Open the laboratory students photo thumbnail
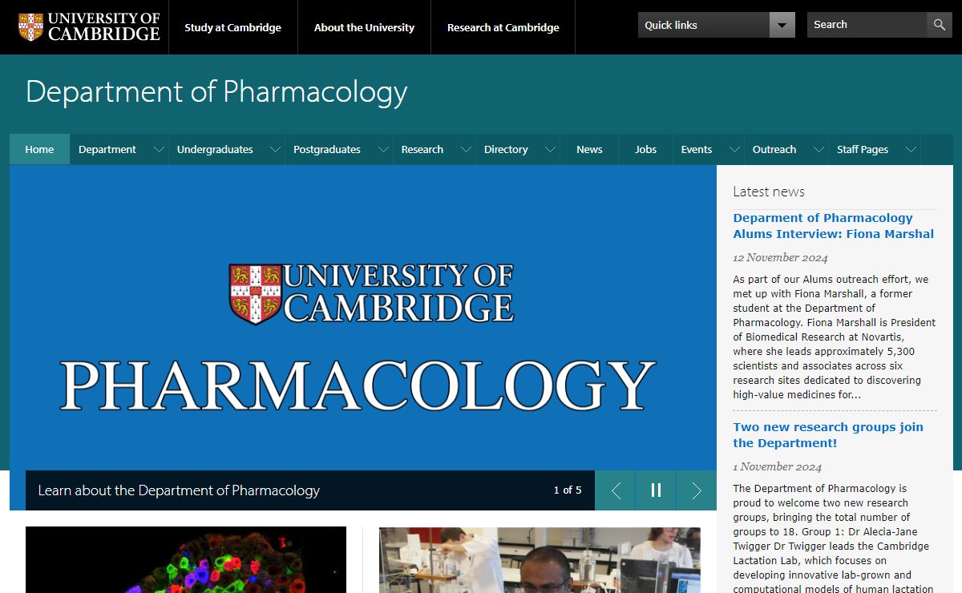Screen dimensions: 962x593 click(x=540, y=559)
